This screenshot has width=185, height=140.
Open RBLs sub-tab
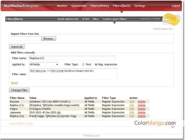[x=96, y=19]
